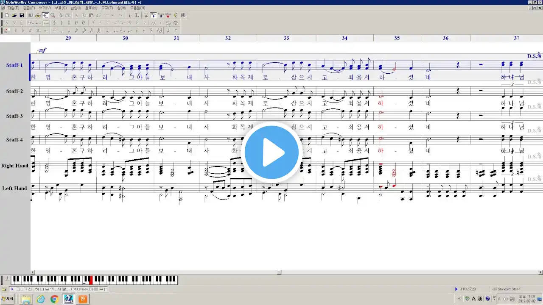
Task: Click the D.S. marking on Staff-1
Action: (x=535, y=56)
